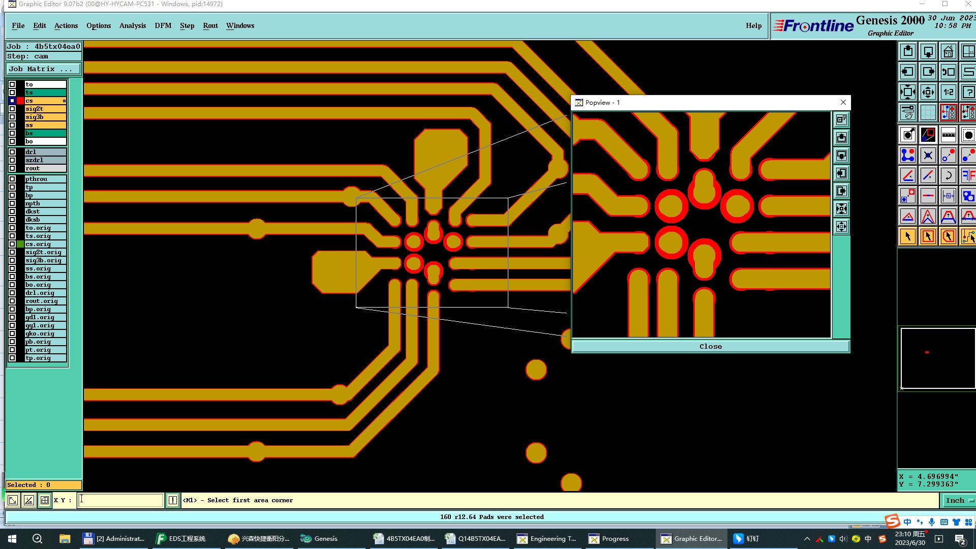Toggle the sig2t layer checkbox
This screenshot has height=549, width=976.
[12, 109]
